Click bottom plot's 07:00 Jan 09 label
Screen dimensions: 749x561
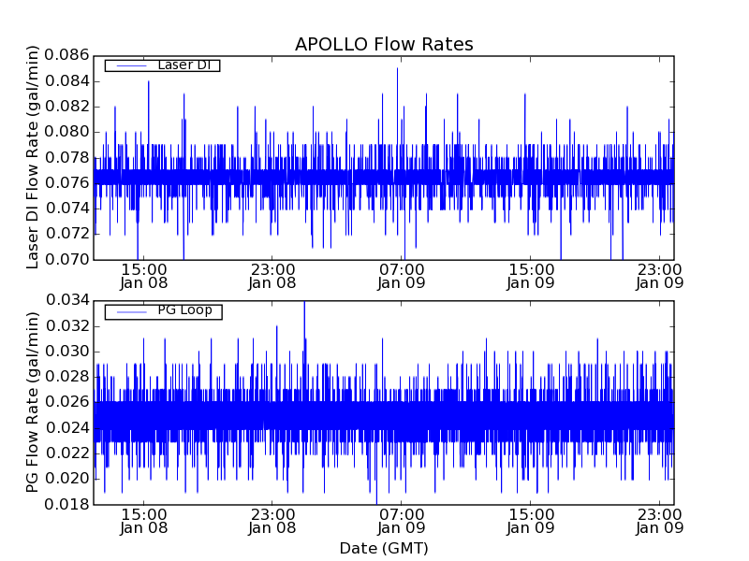tap(402, 522)
